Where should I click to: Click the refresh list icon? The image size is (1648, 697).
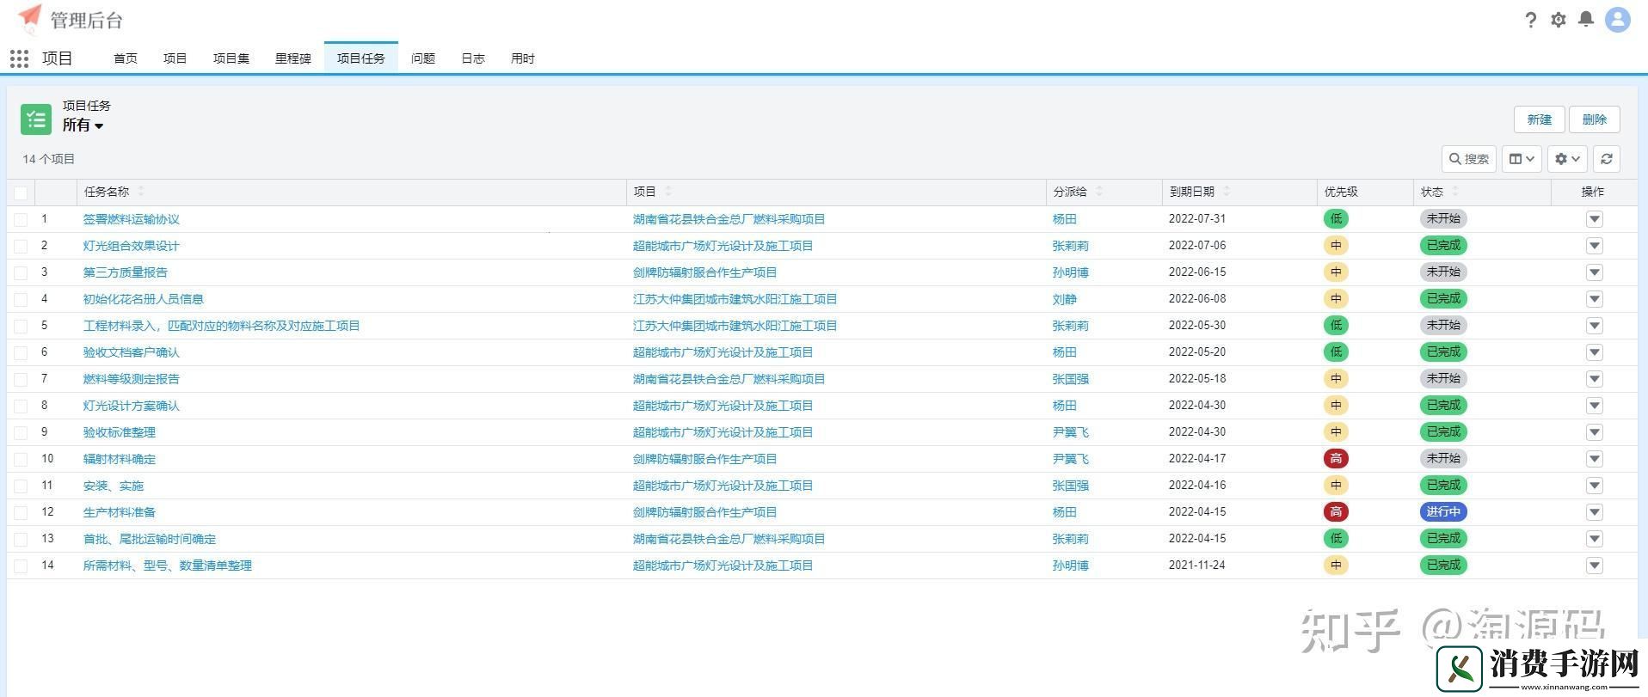point(1606,159)
